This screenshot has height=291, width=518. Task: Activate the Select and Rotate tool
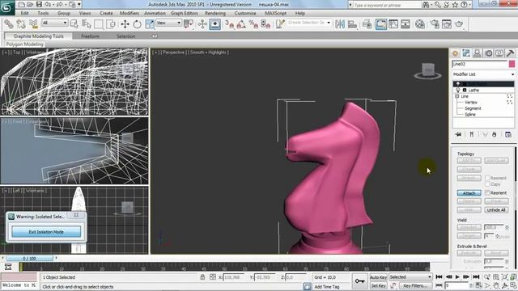pyautogui.click(x=137, y=24)
